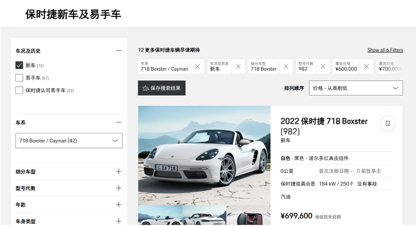Enable the 保时捷认可易手车 checkbox
Viewport: 416px width, 226px height.
point(19,91)
